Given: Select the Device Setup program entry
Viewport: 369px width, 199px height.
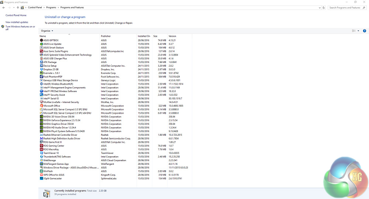Looking at the screenshot, I should [115, 66].
